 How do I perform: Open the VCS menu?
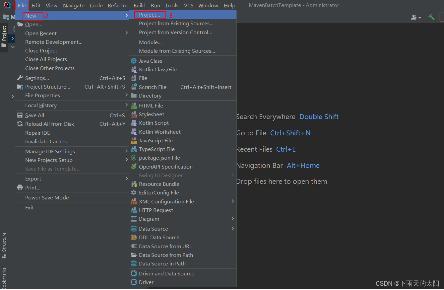click(189, 5)
